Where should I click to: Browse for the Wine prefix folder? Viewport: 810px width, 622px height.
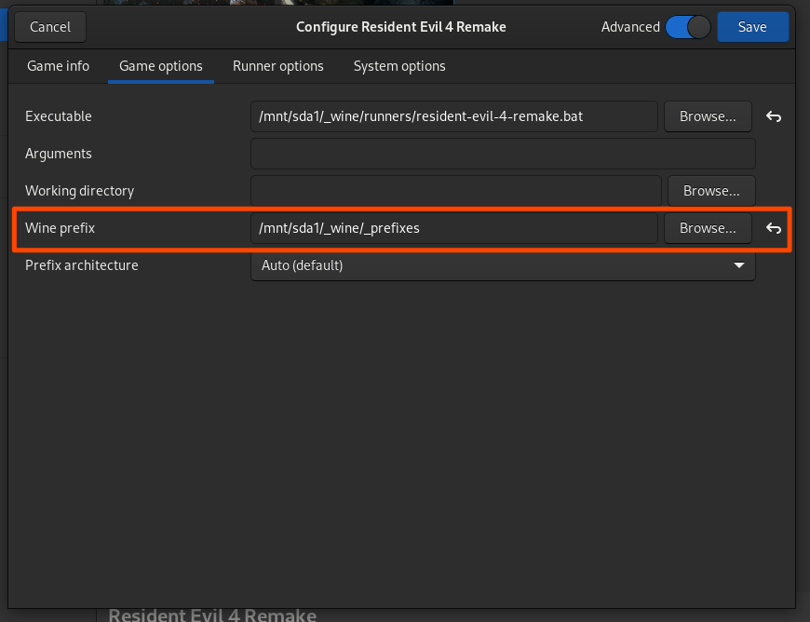click(x=708, y=228)
